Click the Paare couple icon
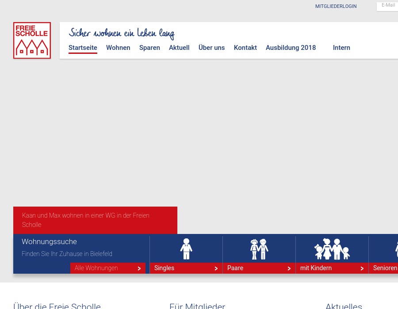Image resolution: width=398 pixels, height=309 pixels. tap(259, 249)
